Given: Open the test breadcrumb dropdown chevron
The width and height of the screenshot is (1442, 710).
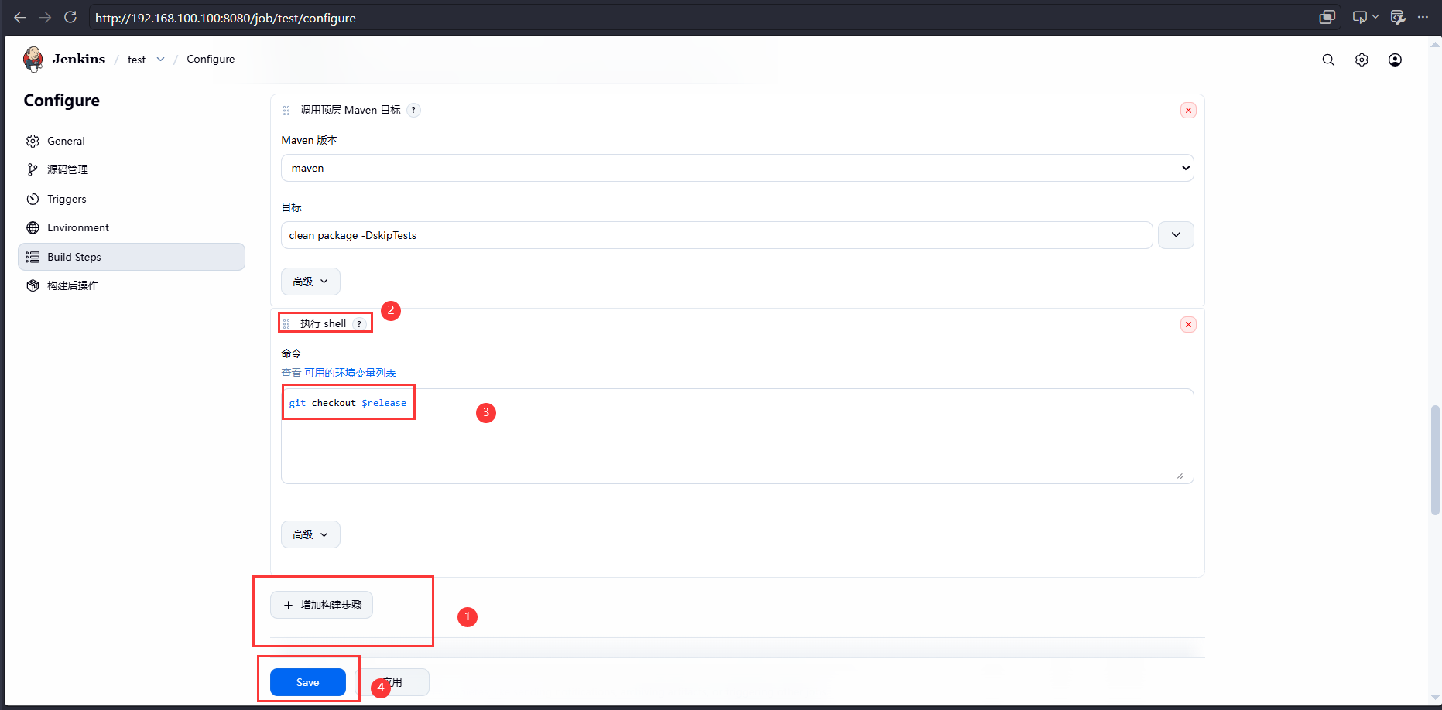Looking at the screenshot, I should (x=160, y=60).
